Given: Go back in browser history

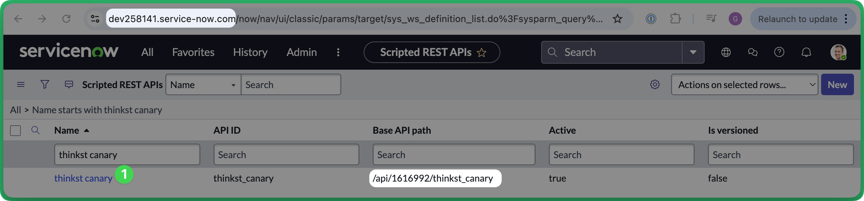Looking at the screenshot, I should pos(18,19).
